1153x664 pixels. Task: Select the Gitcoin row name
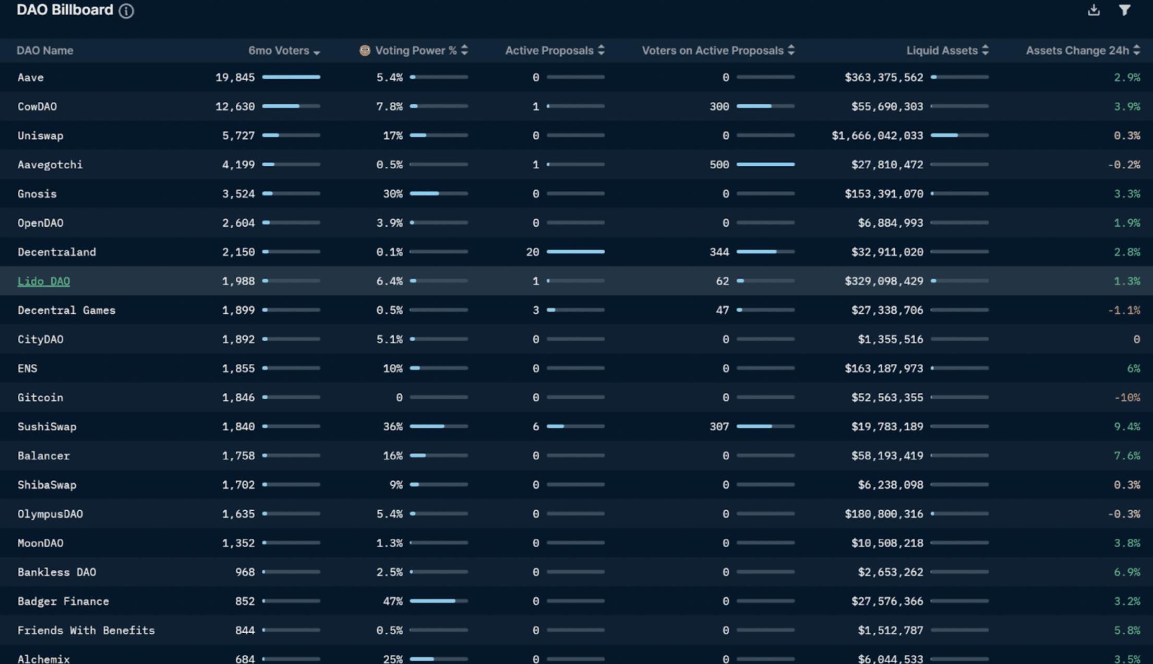(x=40, y=398)
